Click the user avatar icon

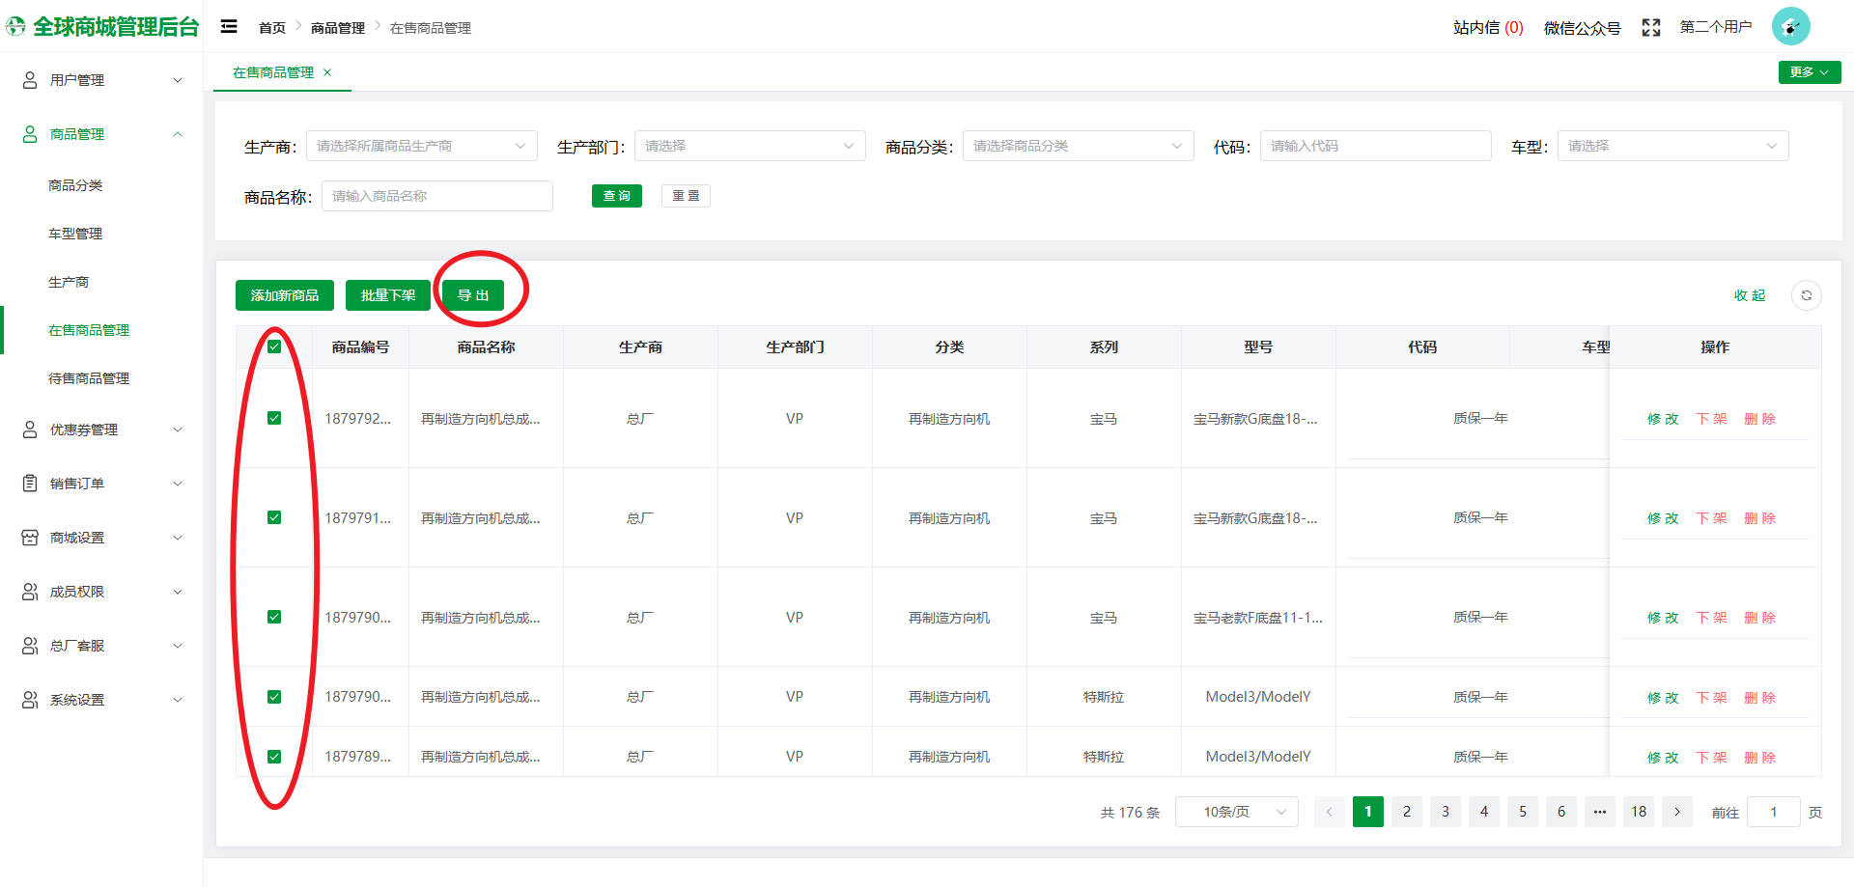click(1790, 27)
